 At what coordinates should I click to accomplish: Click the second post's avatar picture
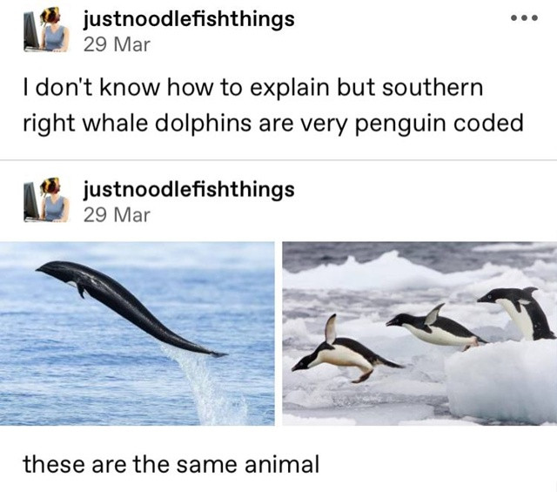click(x=46, y=199)
